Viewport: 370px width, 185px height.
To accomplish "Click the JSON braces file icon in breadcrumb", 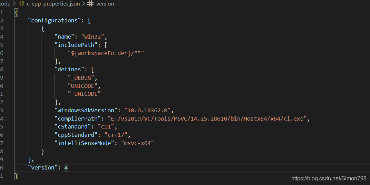I will [x=21, y=3].
